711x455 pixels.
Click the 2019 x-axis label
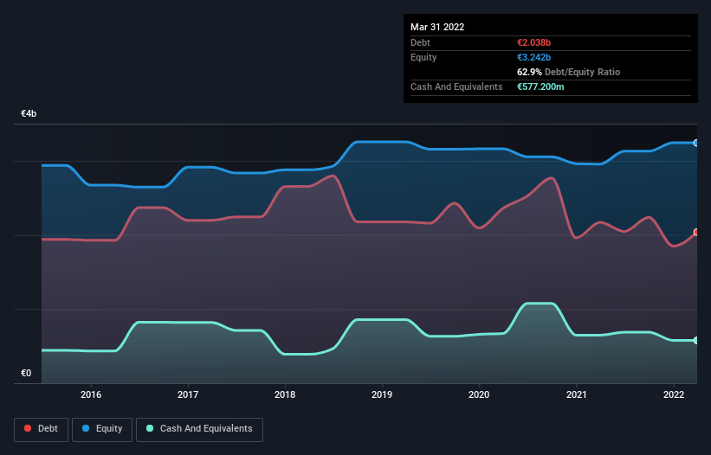(x=382, y=394)
